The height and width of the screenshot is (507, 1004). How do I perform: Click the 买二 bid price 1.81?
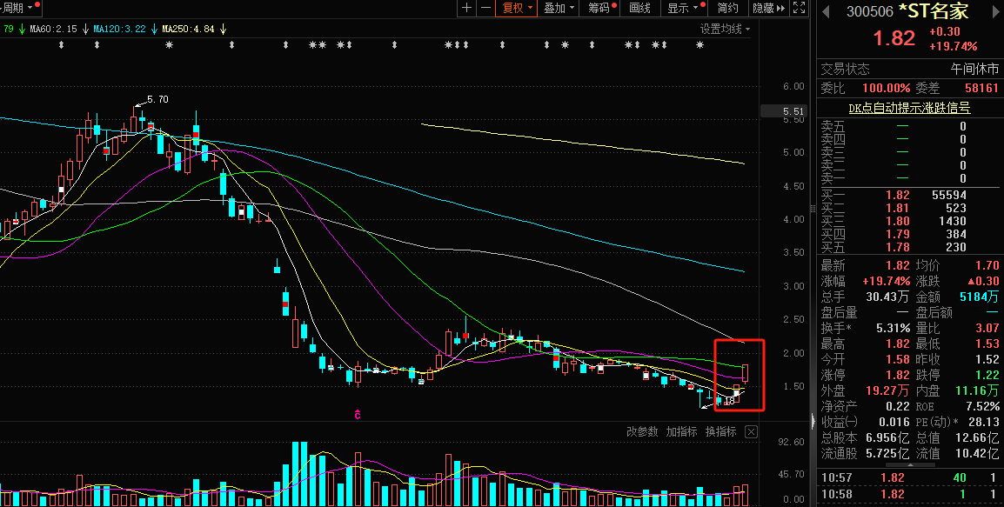click(898, 208)
